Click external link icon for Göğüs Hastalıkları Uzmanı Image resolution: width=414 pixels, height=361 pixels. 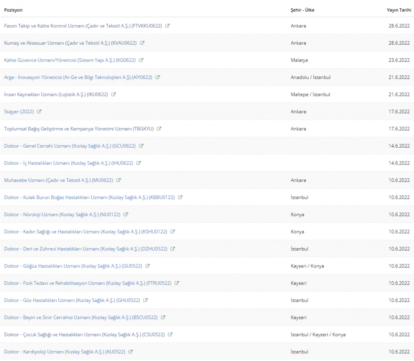(x=148, y=266)
